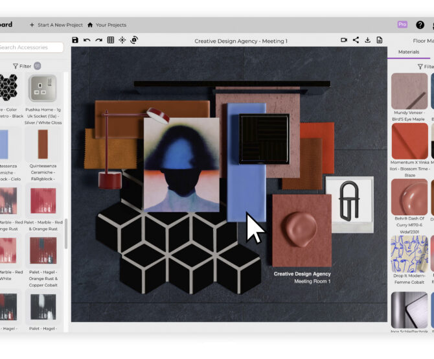Open the lighting sun icon
This screenshot has width=434, height=359.
coord(122,40)
